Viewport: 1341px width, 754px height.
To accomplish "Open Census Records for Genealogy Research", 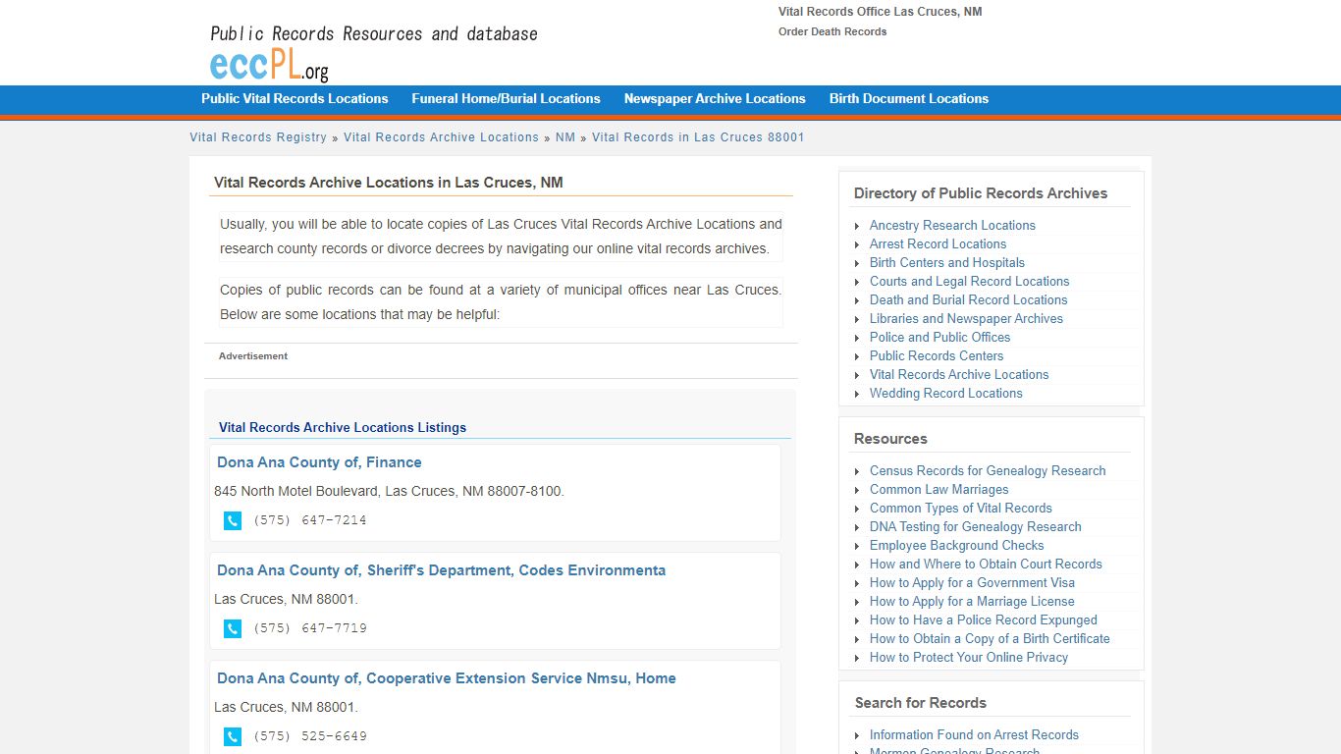I will tap(988, 470).
